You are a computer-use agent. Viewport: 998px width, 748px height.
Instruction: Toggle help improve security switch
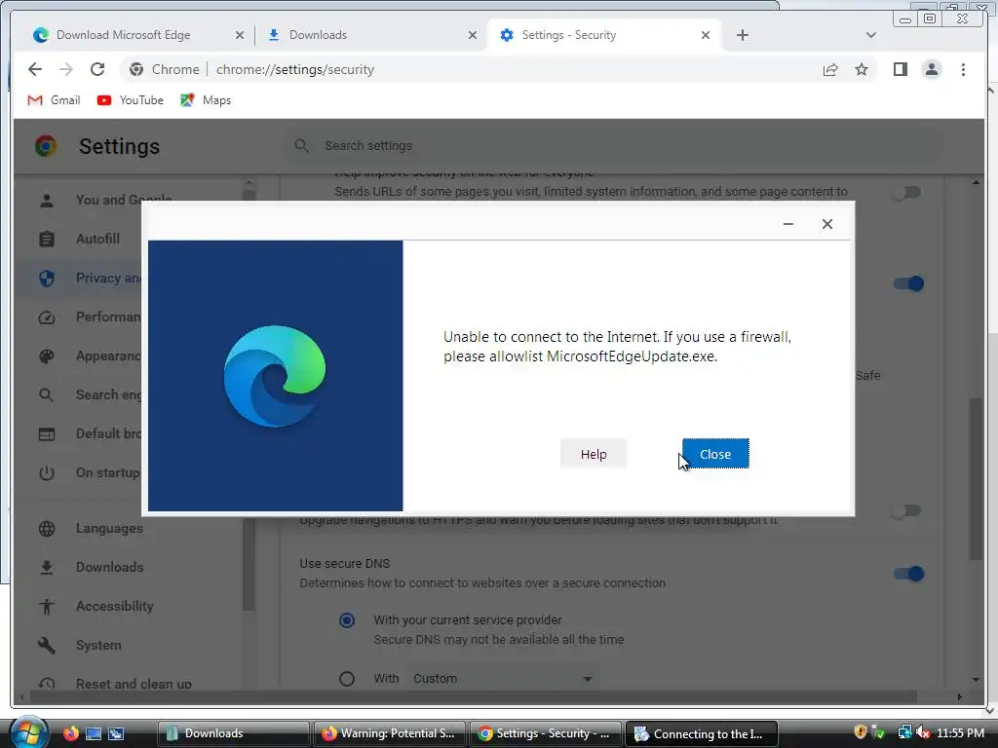907,192
